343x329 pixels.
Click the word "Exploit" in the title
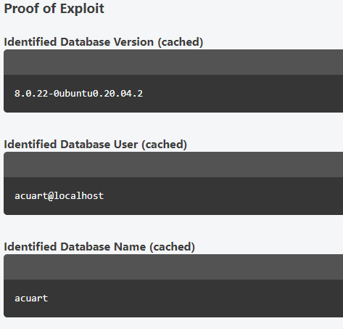pos(82,9)
